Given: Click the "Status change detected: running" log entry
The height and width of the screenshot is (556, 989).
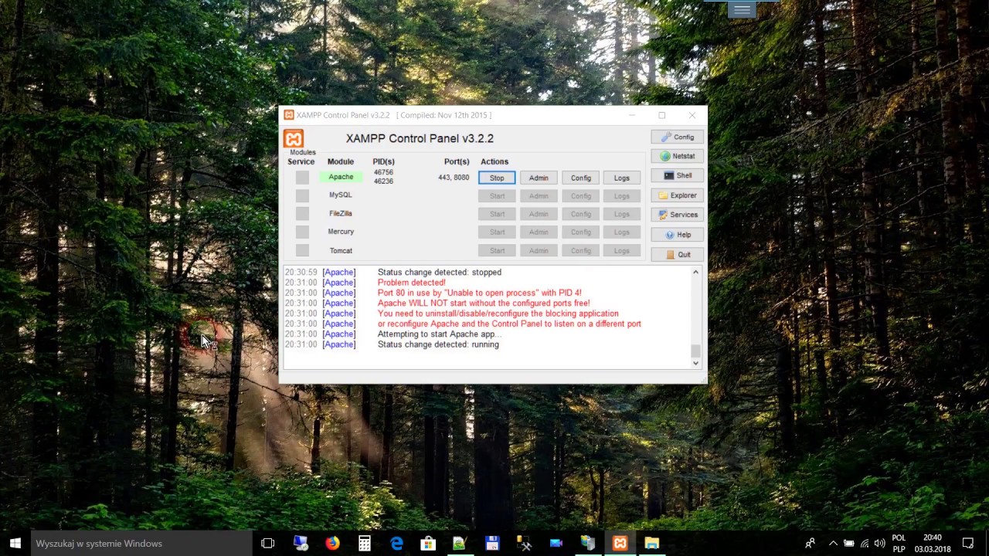Looking at the screenshot, I should [x=438, y=344].
